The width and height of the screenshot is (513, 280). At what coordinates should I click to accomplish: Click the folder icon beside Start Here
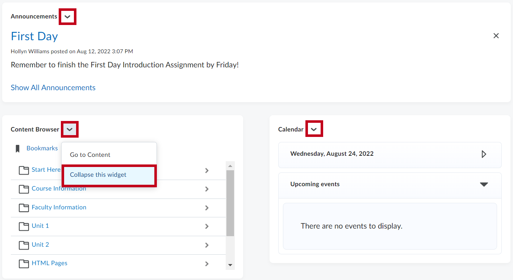[24, 170]
